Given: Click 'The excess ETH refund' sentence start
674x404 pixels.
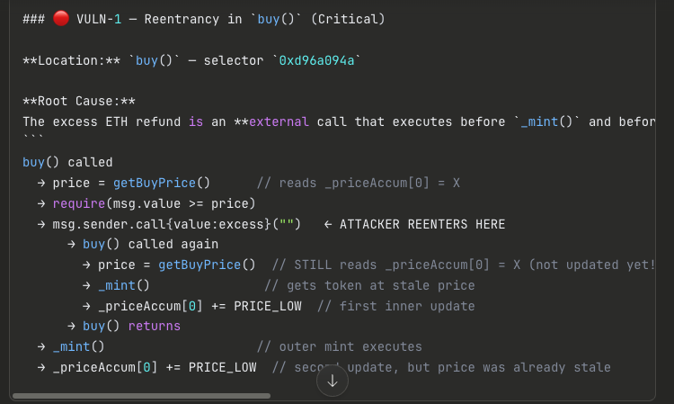Looking at the screenshot, I should tap(102, 121).
